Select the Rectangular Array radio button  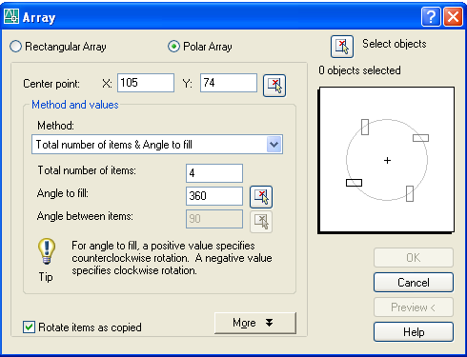pyautogui.click(x=15, y=47)
